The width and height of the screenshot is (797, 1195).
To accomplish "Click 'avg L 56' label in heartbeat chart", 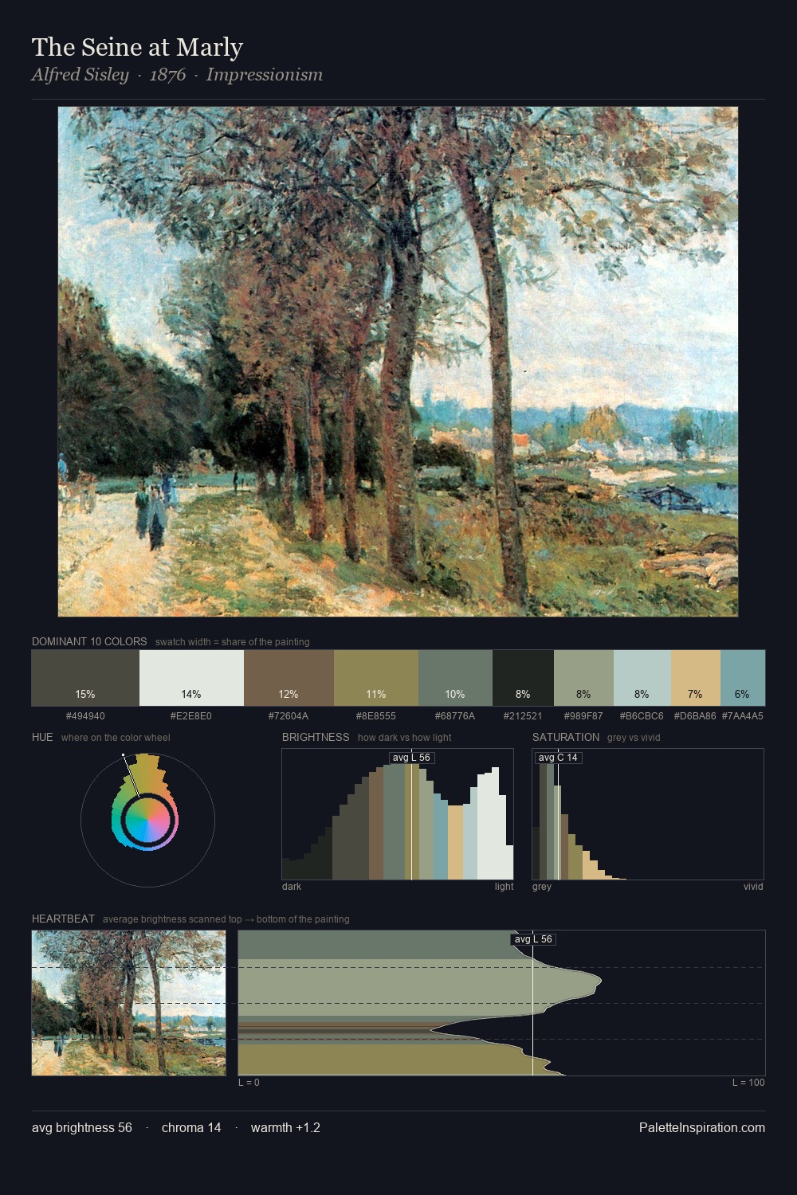I will click(x=533, y=939).
